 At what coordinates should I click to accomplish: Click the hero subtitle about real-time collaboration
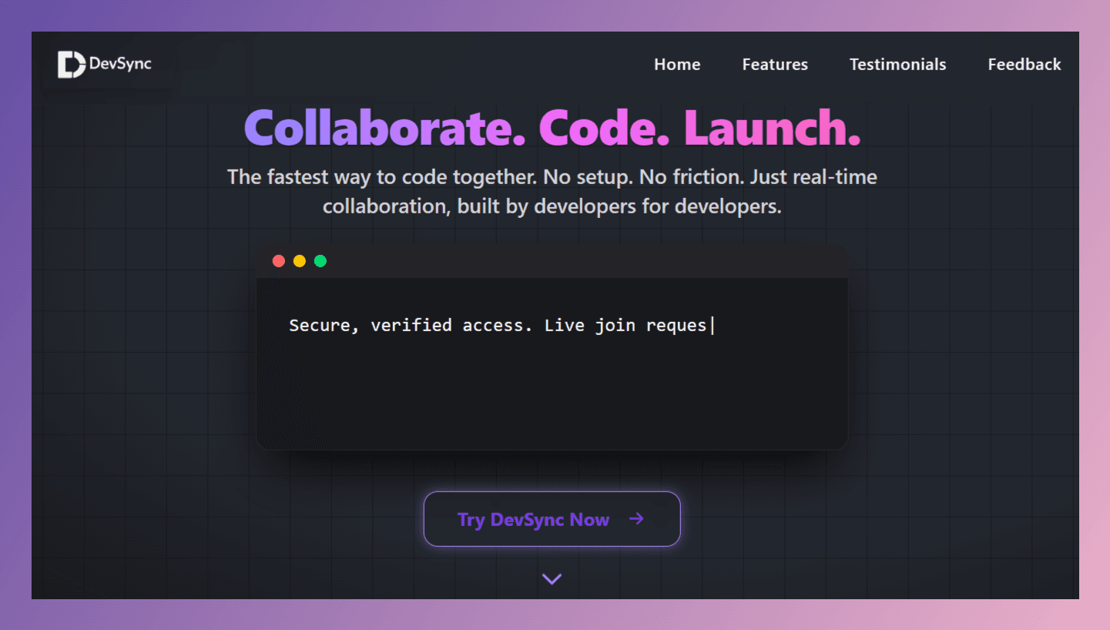coord(552,191)
